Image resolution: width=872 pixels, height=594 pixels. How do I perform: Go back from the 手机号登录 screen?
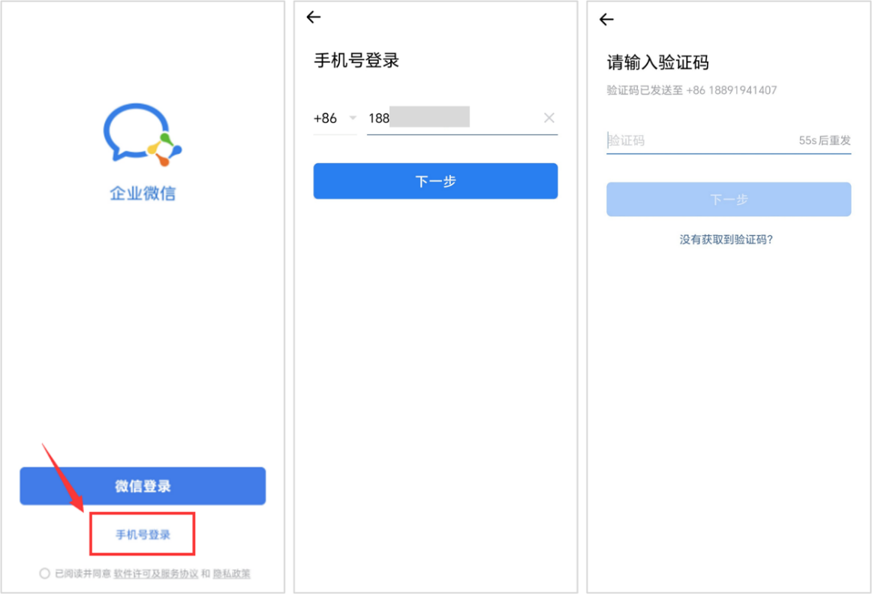314,17
